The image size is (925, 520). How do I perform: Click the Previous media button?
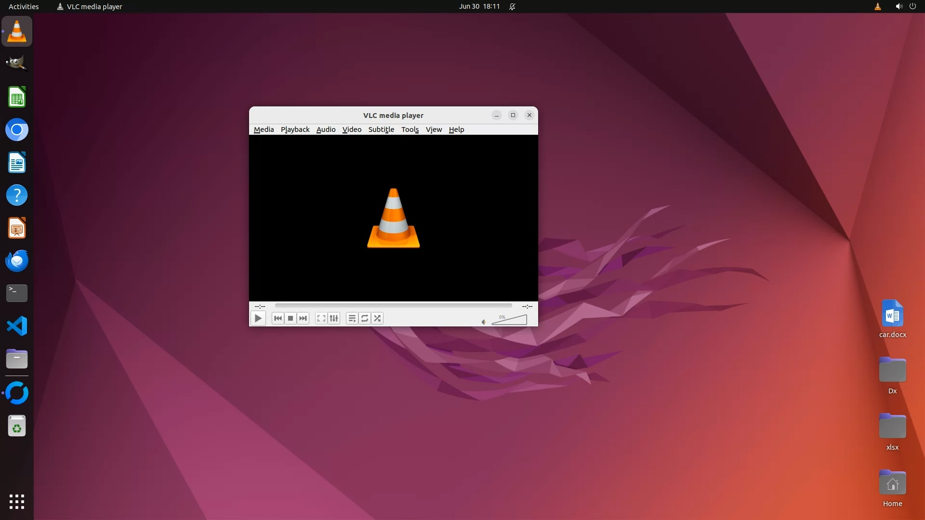277,318
